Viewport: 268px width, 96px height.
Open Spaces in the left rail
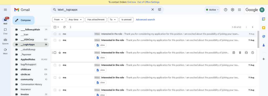[5, 41]
